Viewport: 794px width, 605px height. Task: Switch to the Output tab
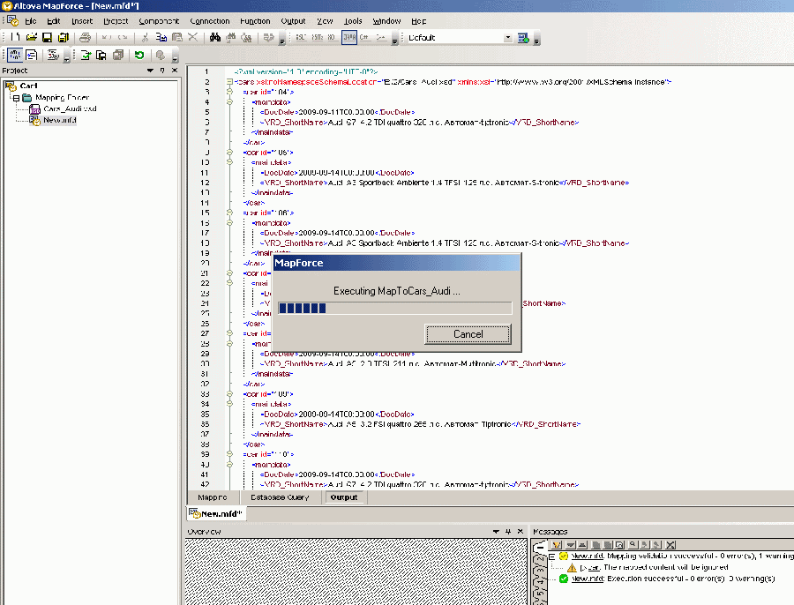(x=344, y=497)
